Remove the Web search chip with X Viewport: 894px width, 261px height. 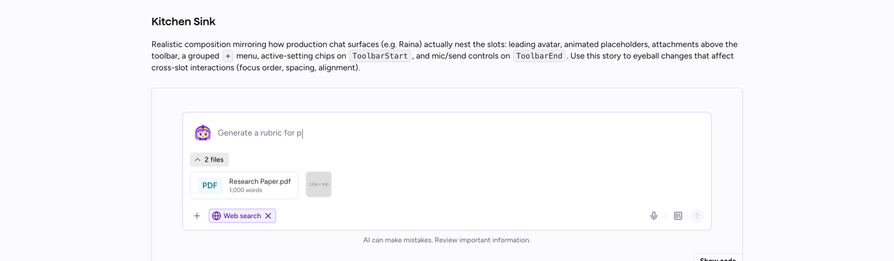tap(268, 216)
